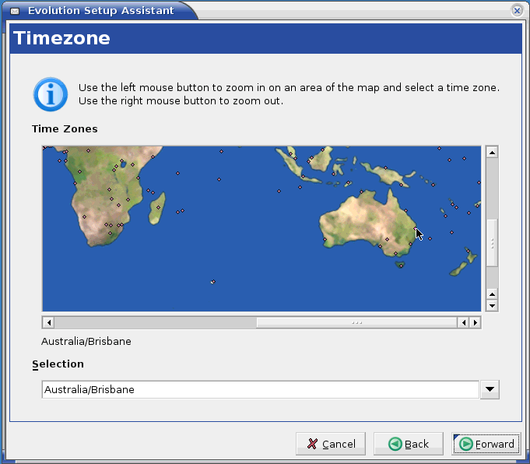530x464 pixels.
Task: Click the map's horizontal scrollbar thumb
Action: click(356, 322)
